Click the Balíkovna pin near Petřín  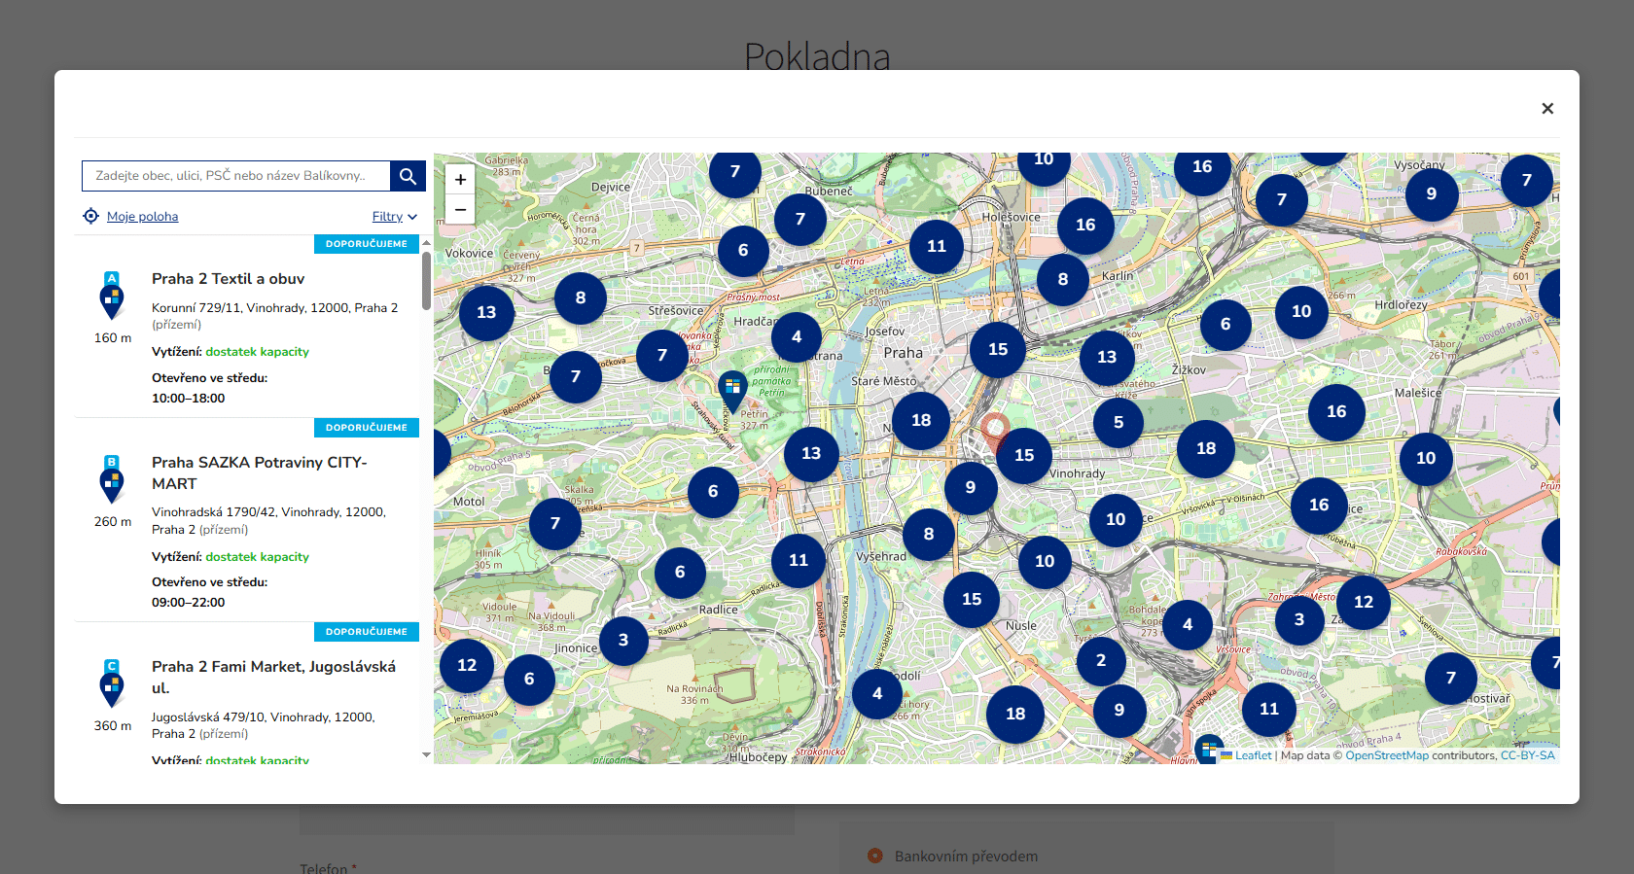[x=732, y=392]
